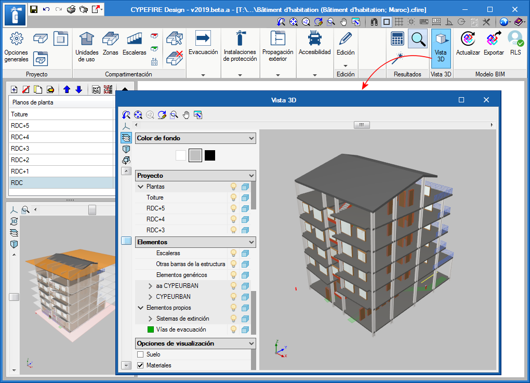Click Vista 3D horizontal scrollbar thumb
The height and width of the screenshot is (383, 530).
coord(362,125)
